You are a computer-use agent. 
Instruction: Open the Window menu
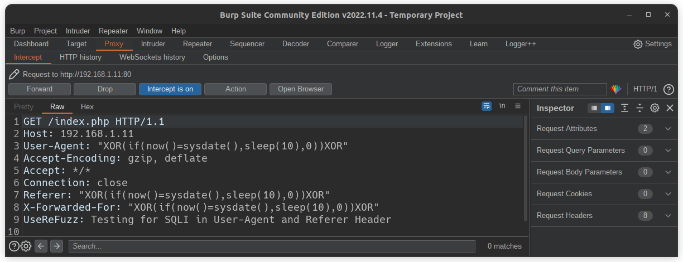pos(150,31)
